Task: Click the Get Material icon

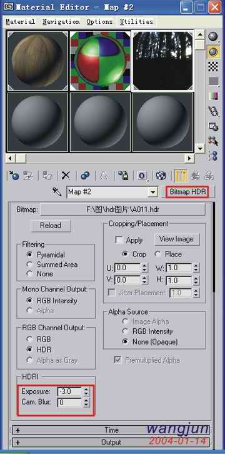Action: pyautogui.click(x=14, y=176)
